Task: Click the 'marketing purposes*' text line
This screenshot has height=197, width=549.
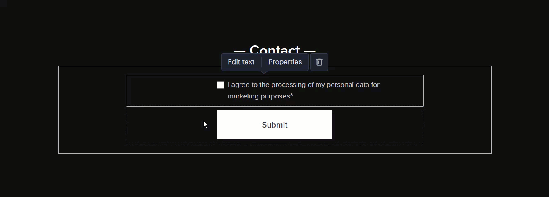Action: (x=260, y=96)
